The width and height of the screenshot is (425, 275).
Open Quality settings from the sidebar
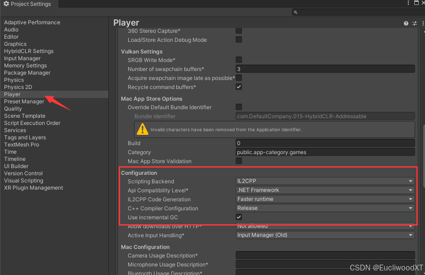13,108
